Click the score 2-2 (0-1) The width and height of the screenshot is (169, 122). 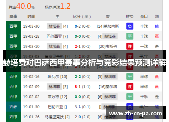click(x=82, y=77)
